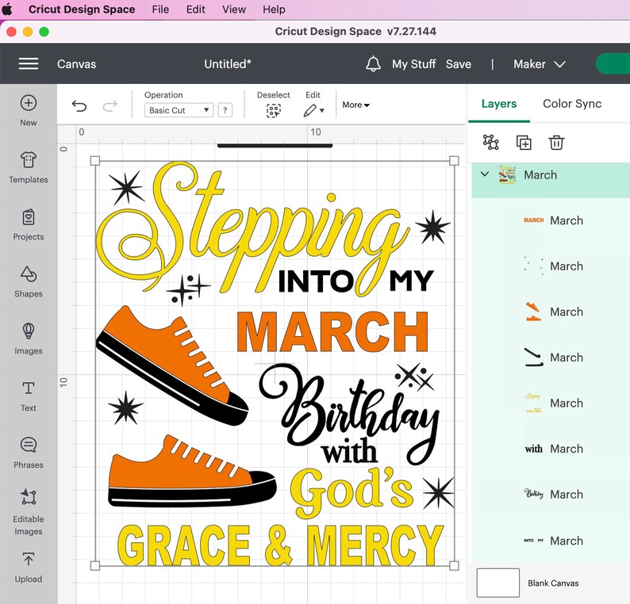Viewport: 630px width, 604px height.
Task: Select the Text tool
Action: coord(29,388)
